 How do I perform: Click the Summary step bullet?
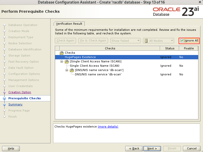click(x=4, y=105)
